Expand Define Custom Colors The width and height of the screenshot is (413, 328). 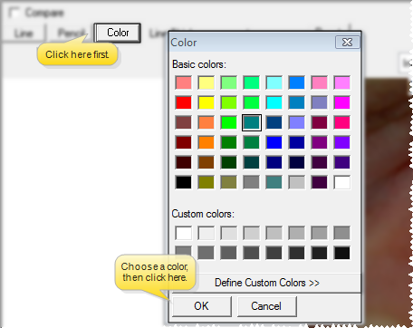click(266, 283)
